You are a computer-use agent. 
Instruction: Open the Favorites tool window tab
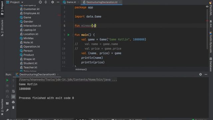click(x=2, y=107)
